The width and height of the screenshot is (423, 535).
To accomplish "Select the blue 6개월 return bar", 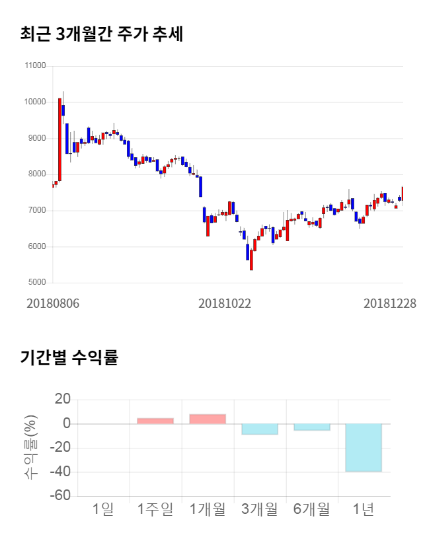I will (x=312, y=427).
